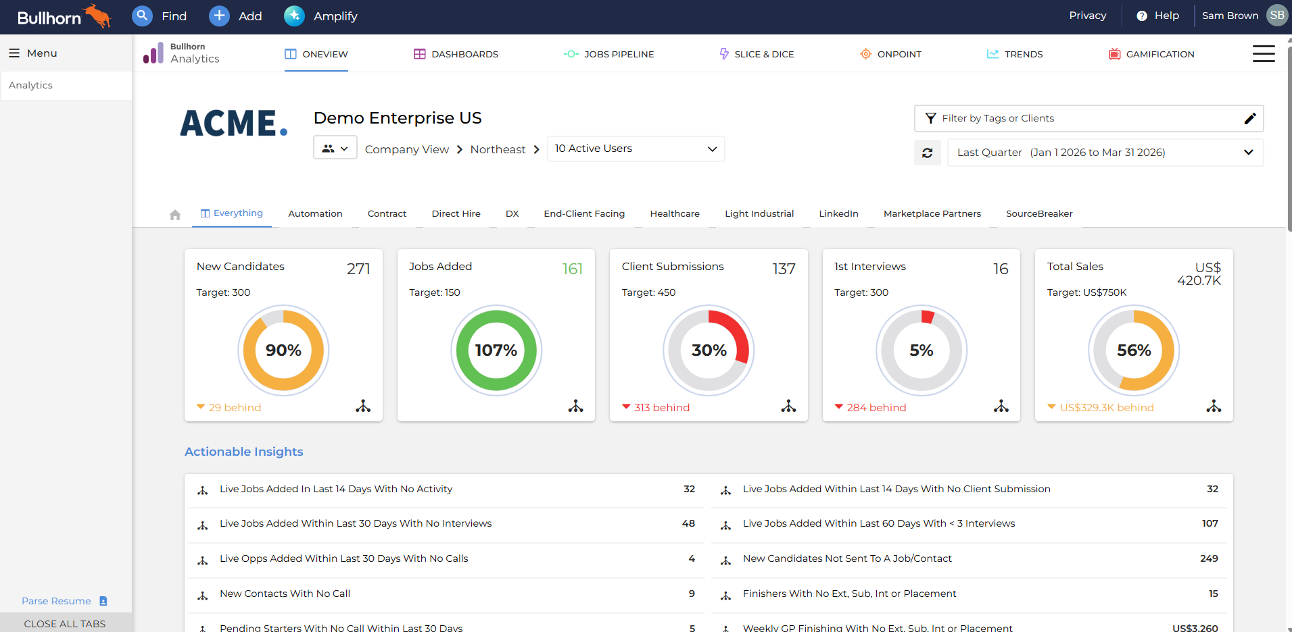Select the LinkedIn category tab
This screenshot has height=632, width=1292.
click(838, 213)
